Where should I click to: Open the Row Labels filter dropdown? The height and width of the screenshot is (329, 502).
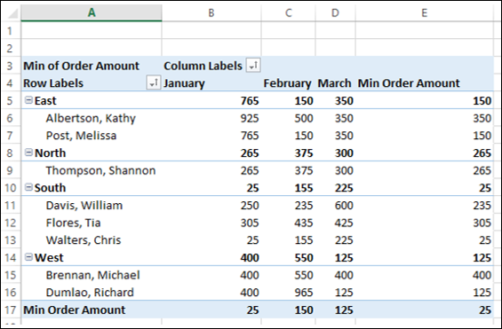[154, 82]
